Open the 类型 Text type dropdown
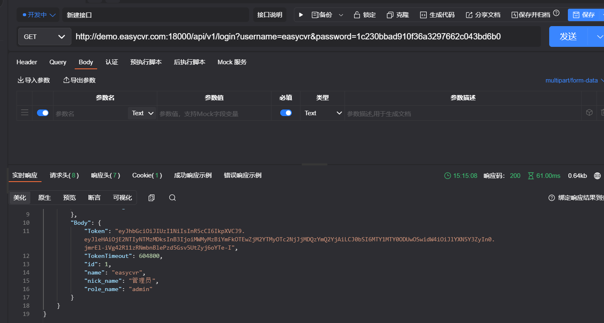This screenshot has height=323, width=604. (x=323, y=113)
